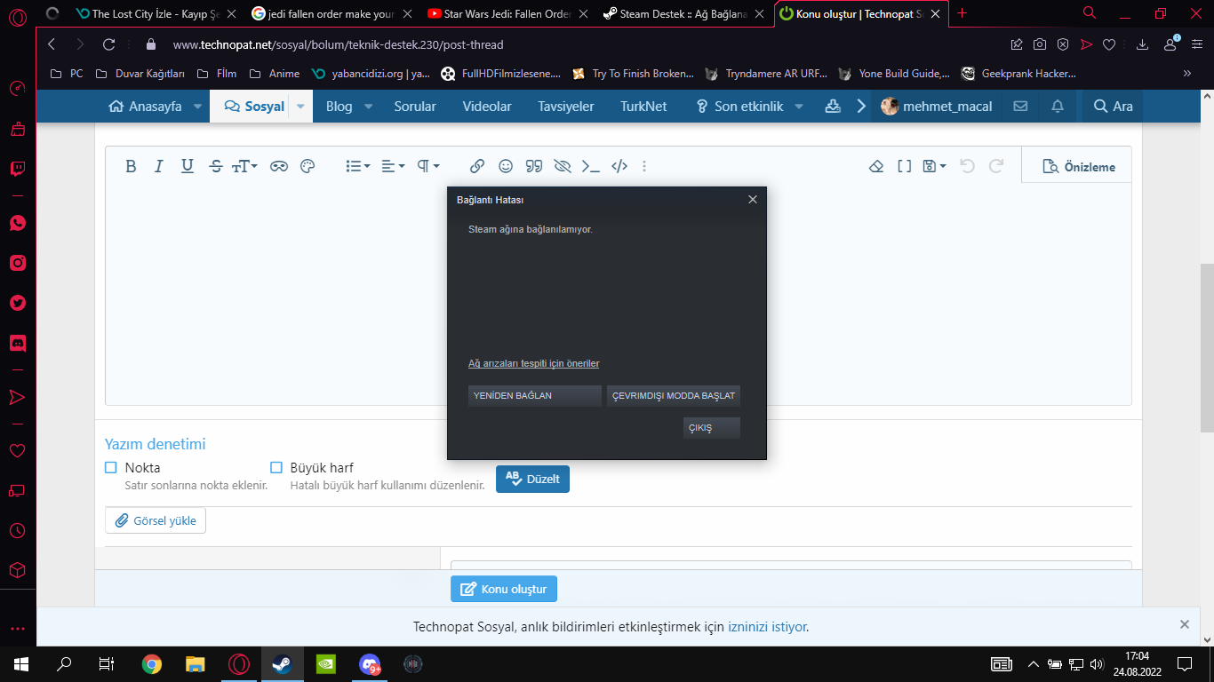The width and height of the screenshot is (1214, 682).
Task: Expand the text alignment dropdown
Action: click(x=393, y=166)
